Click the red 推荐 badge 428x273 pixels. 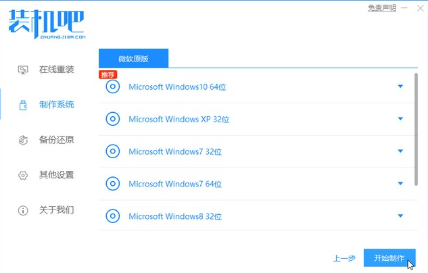pyautogui.click(x=108, y=74)
